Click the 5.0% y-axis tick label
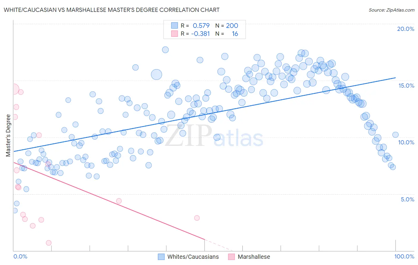Screen dimensions: 418x265 [x=407, y=199]
